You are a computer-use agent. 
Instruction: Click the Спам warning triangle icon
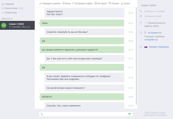(122, 3)
